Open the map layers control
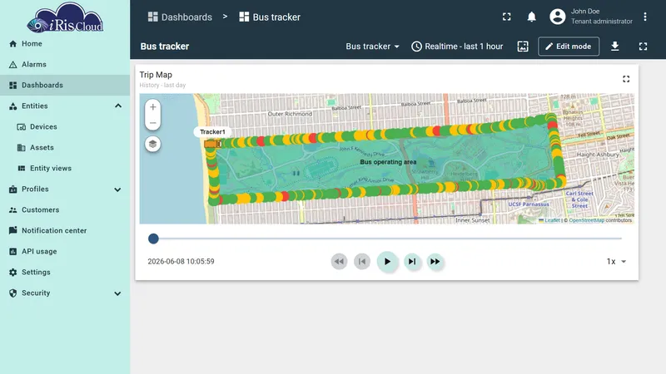 pos(153,144)
